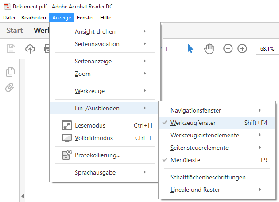Expand Werkzeuge submenu
The height and width of the screenshot is (202, 279).
point(104,91)
